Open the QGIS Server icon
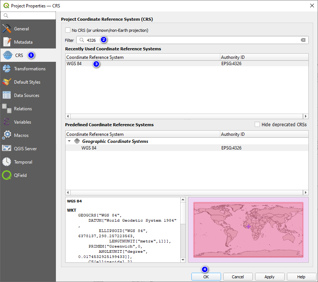Viewport: 318px width, 282px height. (7, 148)
